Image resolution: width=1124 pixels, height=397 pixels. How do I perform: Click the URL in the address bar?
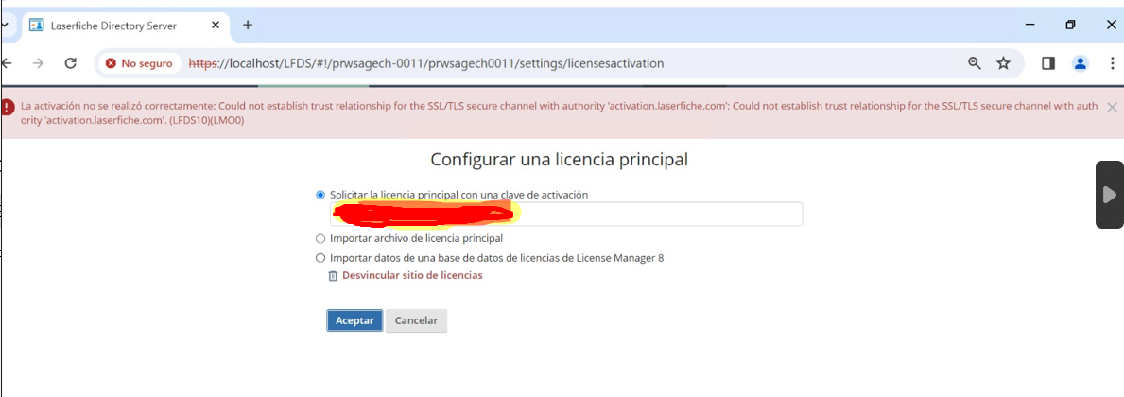(x=425, y=63)
